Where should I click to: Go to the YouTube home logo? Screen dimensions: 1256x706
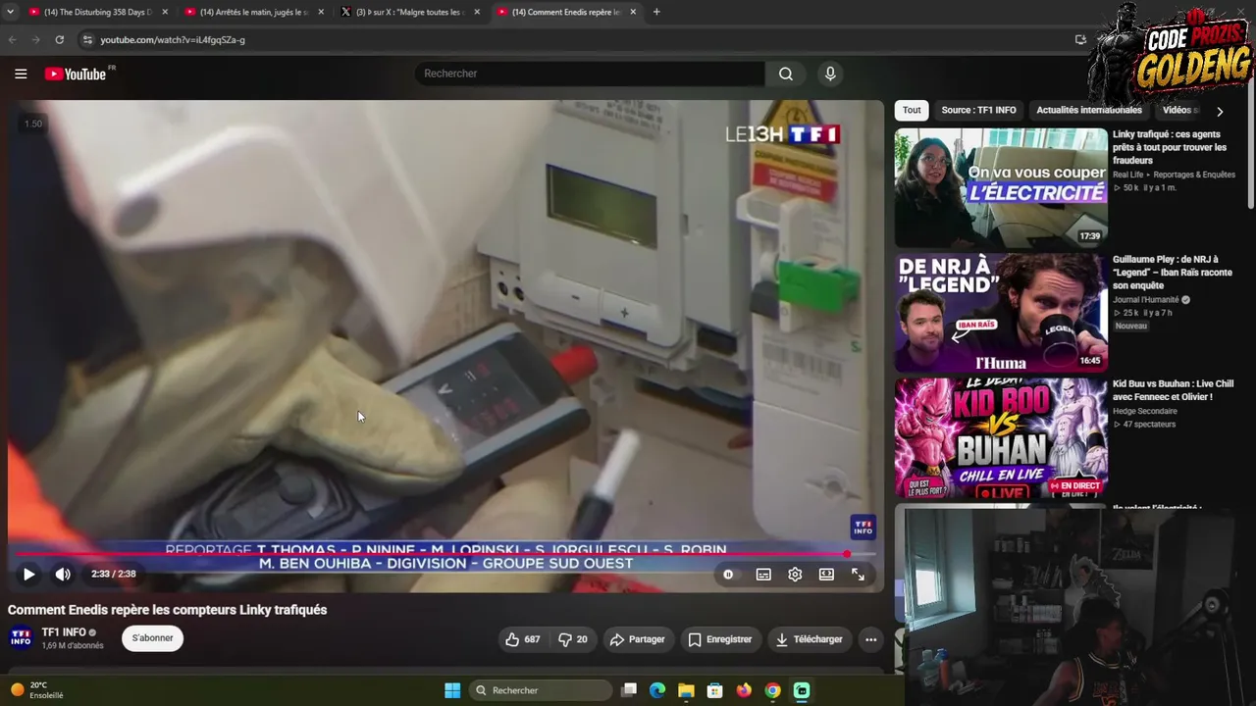(x=76, y=74)
